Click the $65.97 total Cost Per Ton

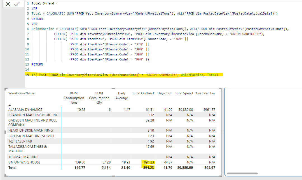click(210, 168)
